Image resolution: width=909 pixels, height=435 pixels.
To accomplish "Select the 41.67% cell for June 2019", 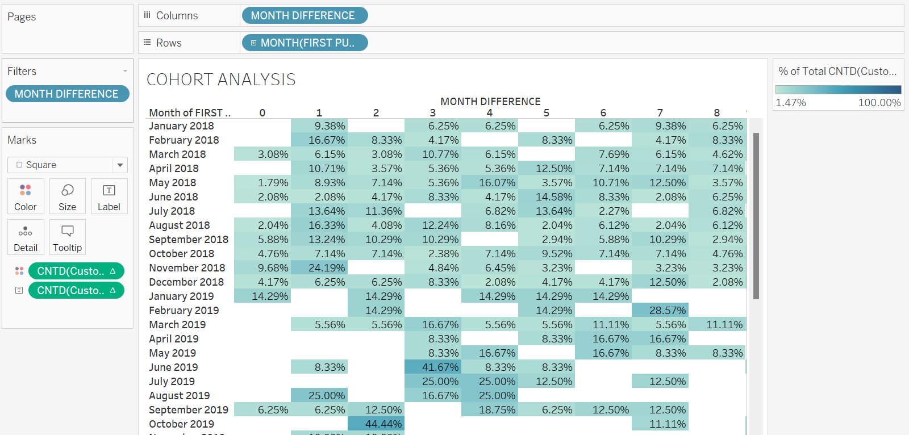I will 433,367.
